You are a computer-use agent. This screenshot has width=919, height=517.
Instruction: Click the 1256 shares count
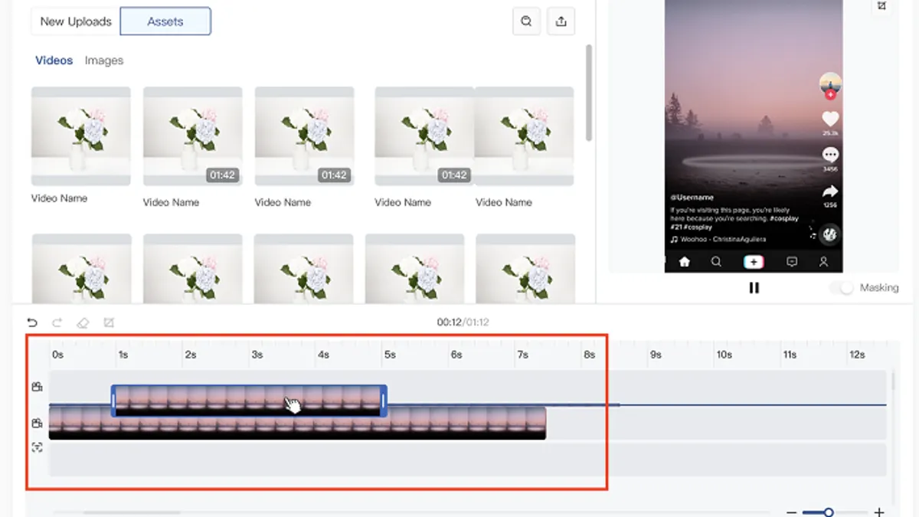tap(830, 205)
